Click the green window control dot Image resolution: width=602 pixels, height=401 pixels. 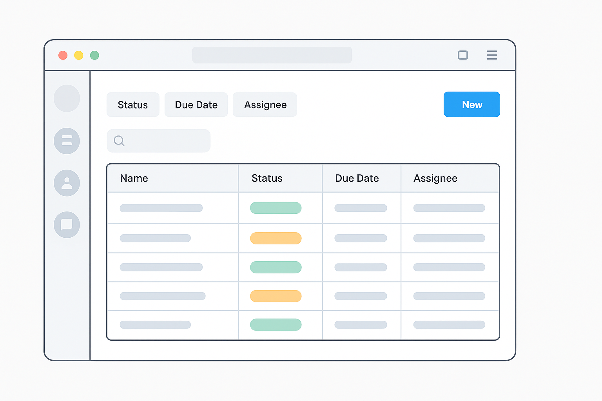click(94, 55)
